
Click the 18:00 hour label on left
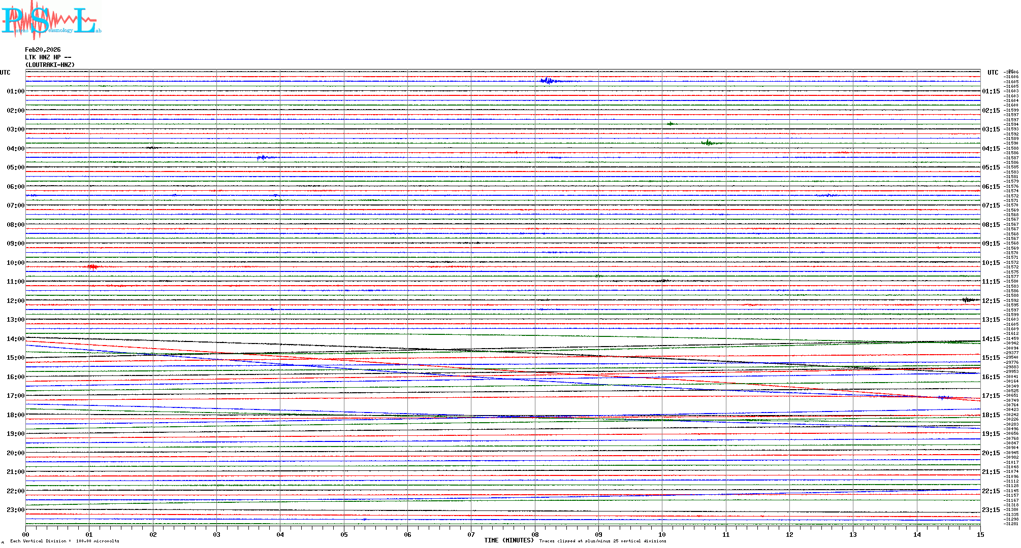pos(15,415)
